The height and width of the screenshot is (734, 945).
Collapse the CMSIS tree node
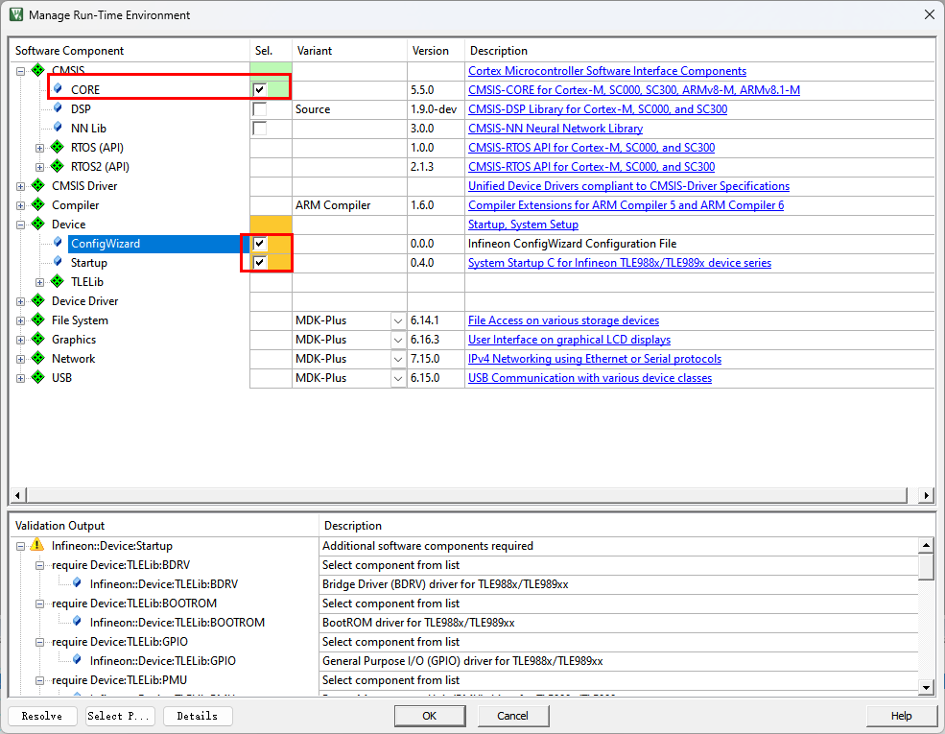coord(20,71)
